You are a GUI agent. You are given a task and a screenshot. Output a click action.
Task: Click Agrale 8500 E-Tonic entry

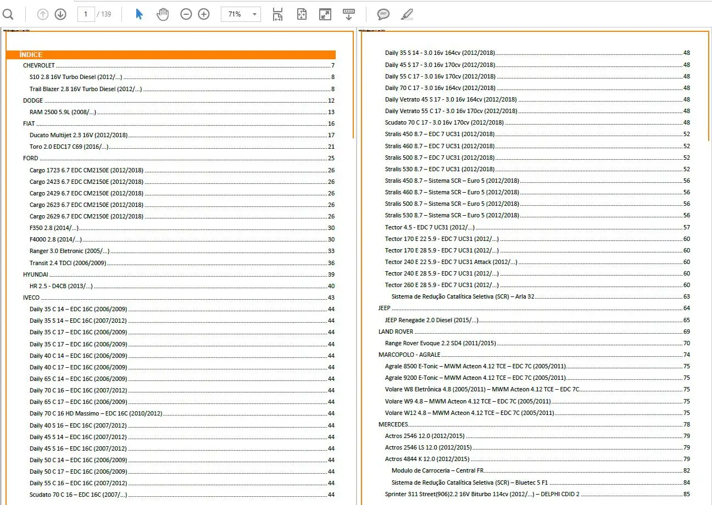[537, 366]
